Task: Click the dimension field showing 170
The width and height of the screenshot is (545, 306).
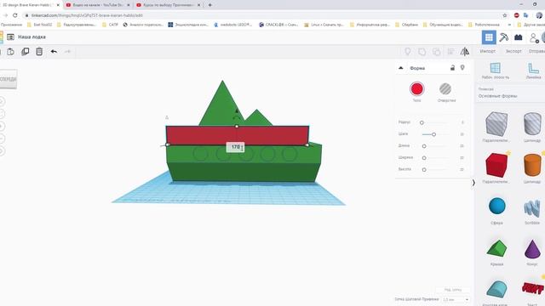Action: [236, 147]
